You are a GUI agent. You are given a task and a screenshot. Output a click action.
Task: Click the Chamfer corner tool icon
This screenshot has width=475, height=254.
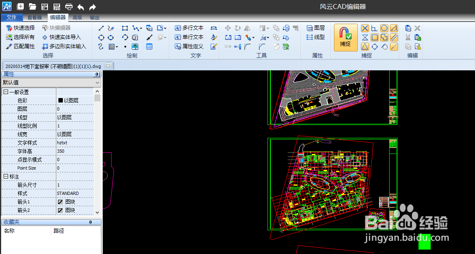262,47
